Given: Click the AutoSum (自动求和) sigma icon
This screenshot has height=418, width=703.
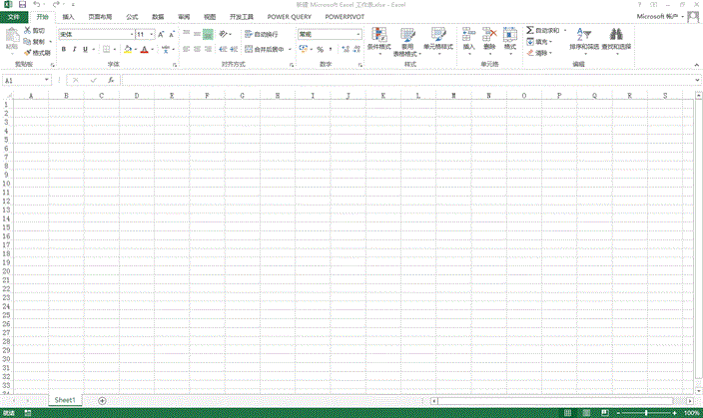Looking at the screenshot, I should click(x=530, y=31).
